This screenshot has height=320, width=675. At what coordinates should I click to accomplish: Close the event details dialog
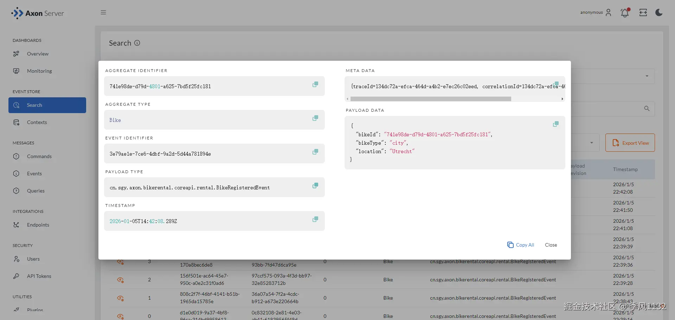click(551, 245)
